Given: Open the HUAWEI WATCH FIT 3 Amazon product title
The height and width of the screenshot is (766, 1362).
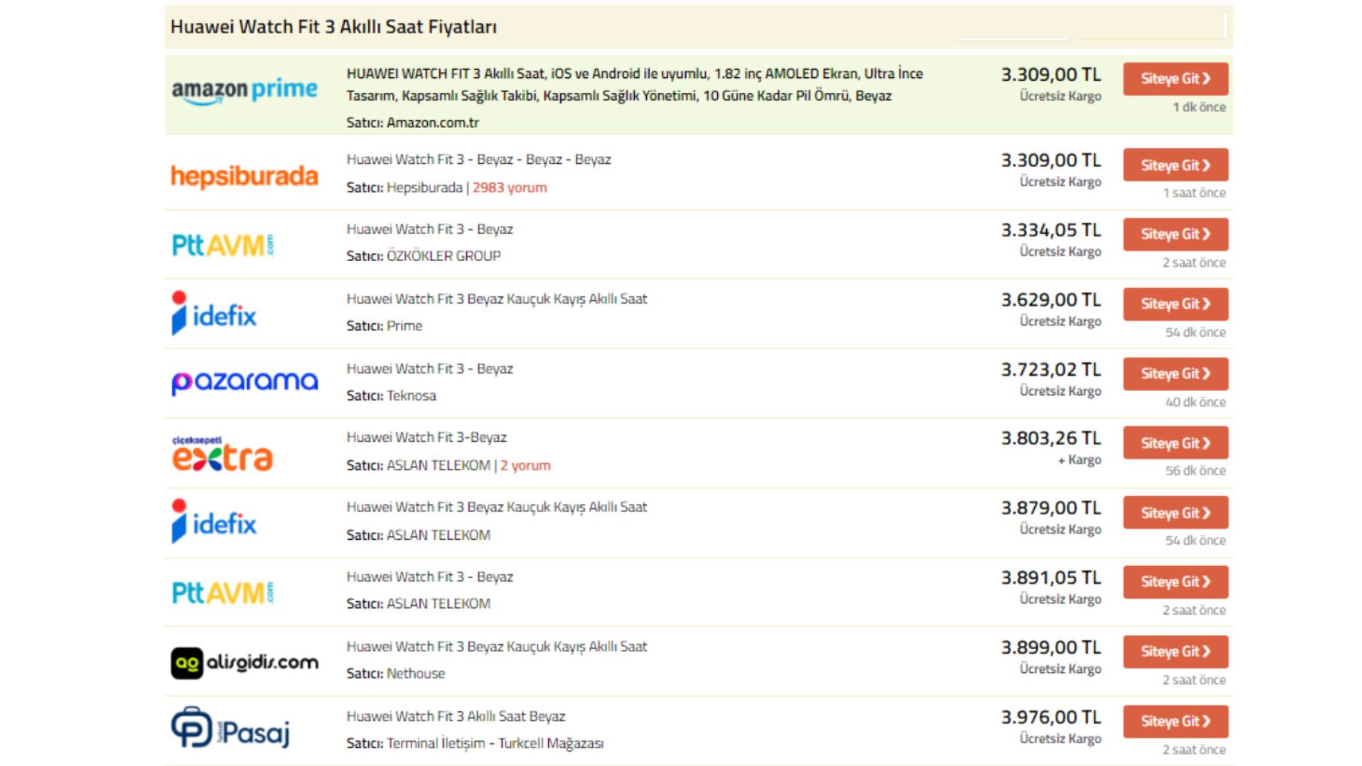Looking at the screenshot, I should (635, 84).
